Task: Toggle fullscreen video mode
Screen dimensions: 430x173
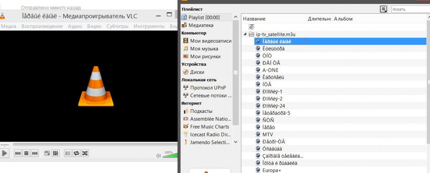Action: (47, 153)
